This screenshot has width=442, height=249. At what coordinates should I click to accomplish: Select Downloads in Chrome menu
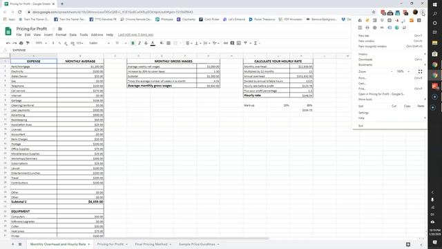point(390,59)
